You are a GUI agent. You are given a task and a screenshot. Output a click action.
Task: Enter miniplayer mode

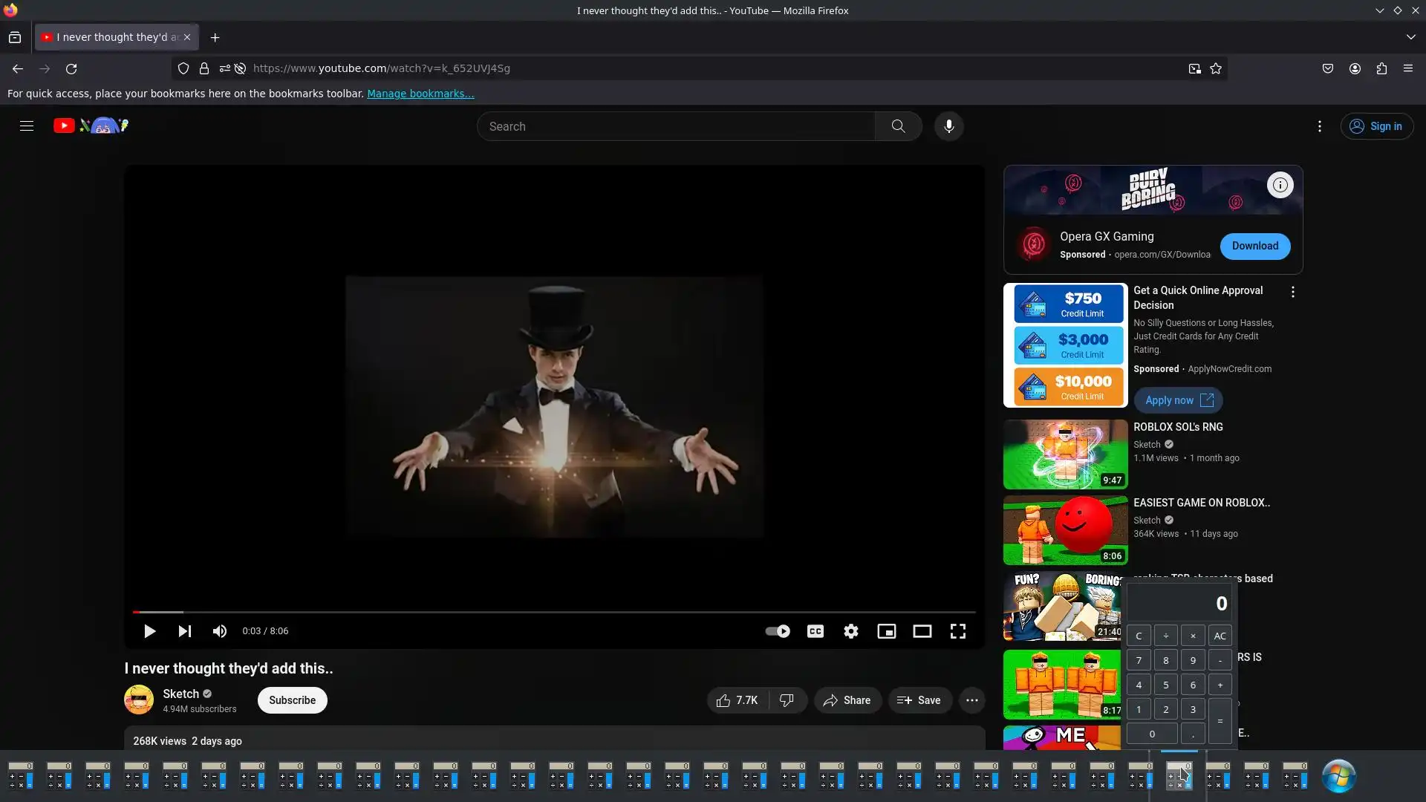point(886,631)
